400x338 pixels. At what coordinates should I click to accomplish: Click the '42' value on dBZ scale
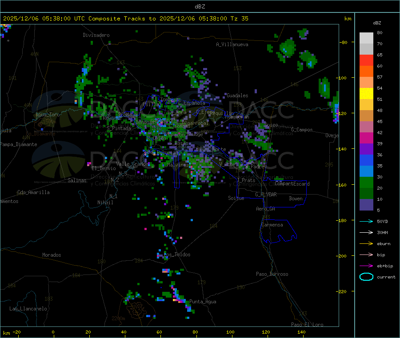[380, 132]
